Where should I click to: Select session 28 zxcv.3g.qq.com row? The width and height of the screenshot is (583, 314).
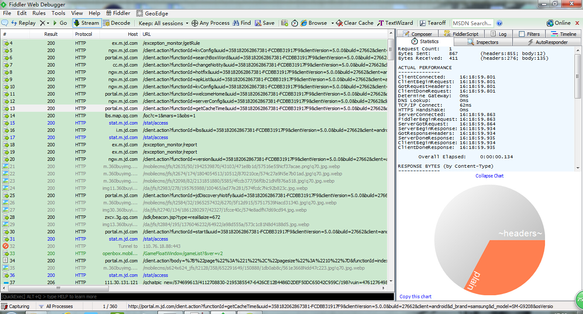pos(194,217)
